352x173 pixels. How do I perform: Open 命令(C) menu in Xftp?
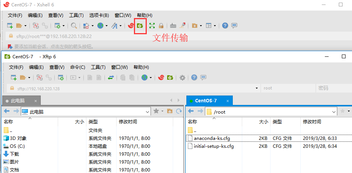(x=78, y=67)
